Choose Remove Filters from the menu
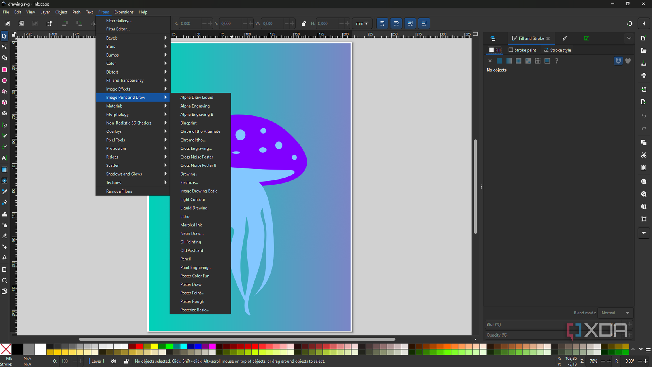This screenshot has height=367, width=652. [x=119, y=191]
